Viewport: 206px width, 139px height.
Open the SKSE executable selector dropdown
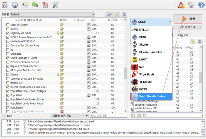[151, 22]
